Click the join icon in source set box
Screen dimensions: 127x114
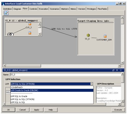10,34
